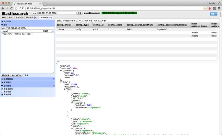Screen dimensions: 222x135
Task: Focus the cluster connection URL field
Action: 54,13
